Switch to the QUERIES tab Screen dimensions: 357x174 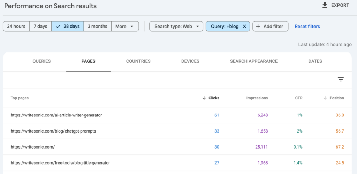(x=41, y=61)
